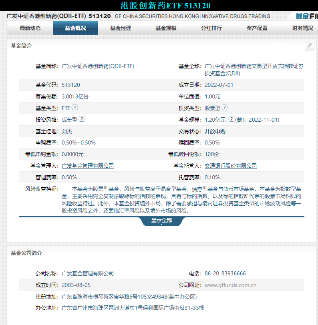Click the 基金公司简介 section heading

pyautogui.click(x=26, y=253)
